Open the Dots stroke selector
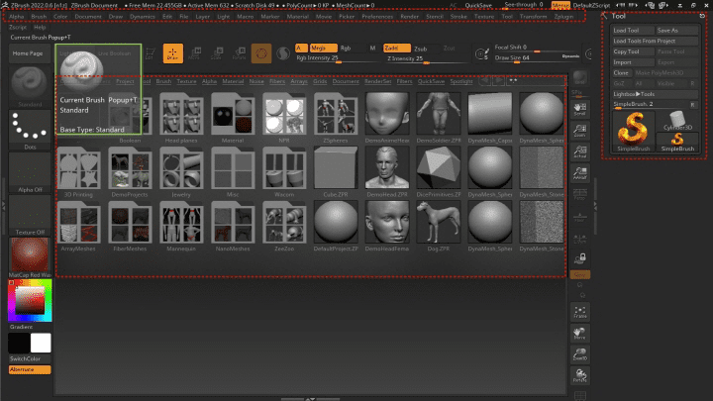 click(x=30, y=130)
